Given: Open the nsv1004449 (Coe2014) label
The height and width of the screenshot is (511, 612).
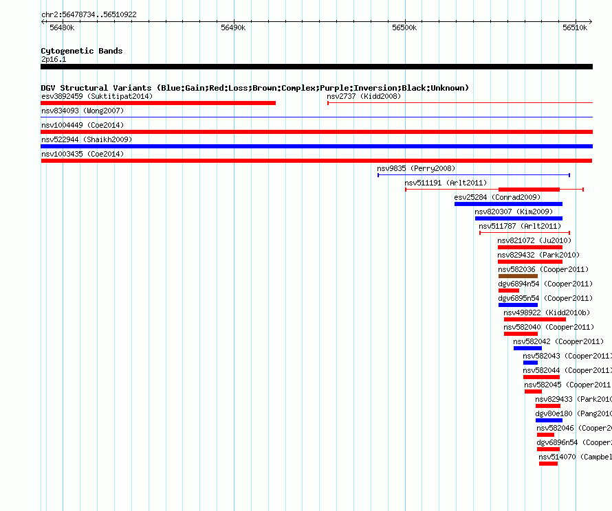Looking at the screenshot, I should click(83, 125).
